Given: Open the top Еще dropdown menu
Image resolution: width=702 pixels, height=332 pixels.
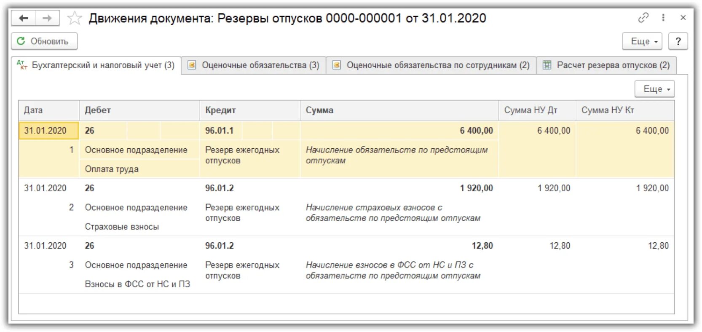Looking at the screenshot, I should pyautogui.click(x=642, y=41).
